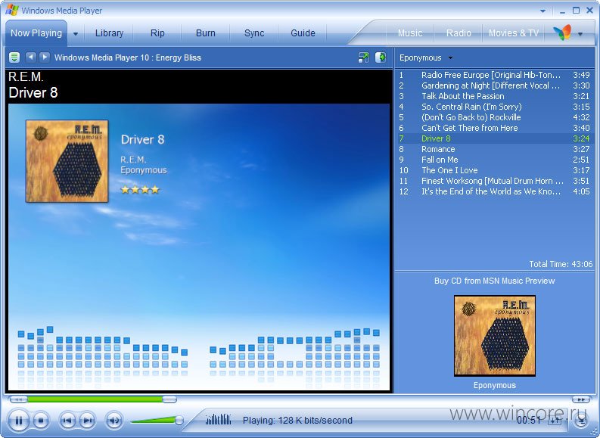
Task: Open the Music online store tab
Action: [x=410, y=33]
